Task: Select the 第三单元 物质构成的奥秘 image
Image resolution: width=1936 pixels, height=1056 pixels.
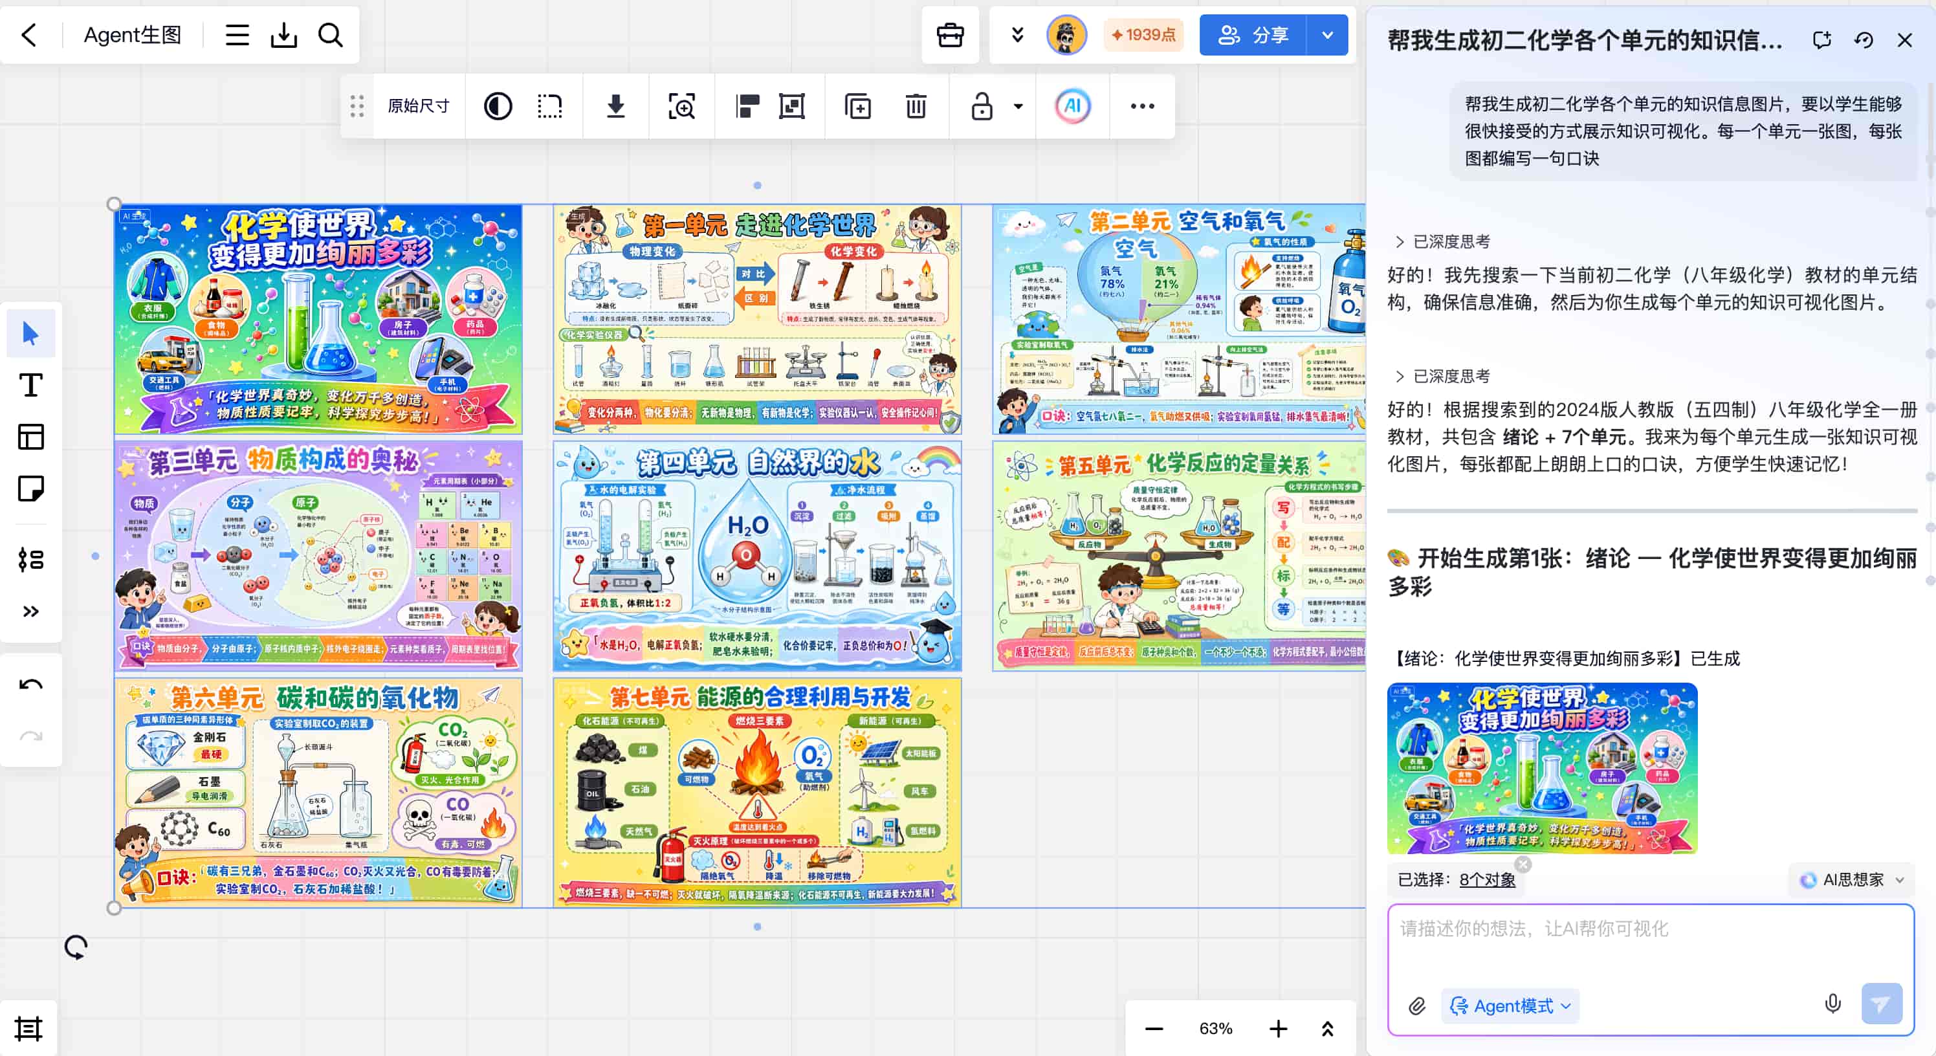Action: pyautogui.click(x=318, y=556)
